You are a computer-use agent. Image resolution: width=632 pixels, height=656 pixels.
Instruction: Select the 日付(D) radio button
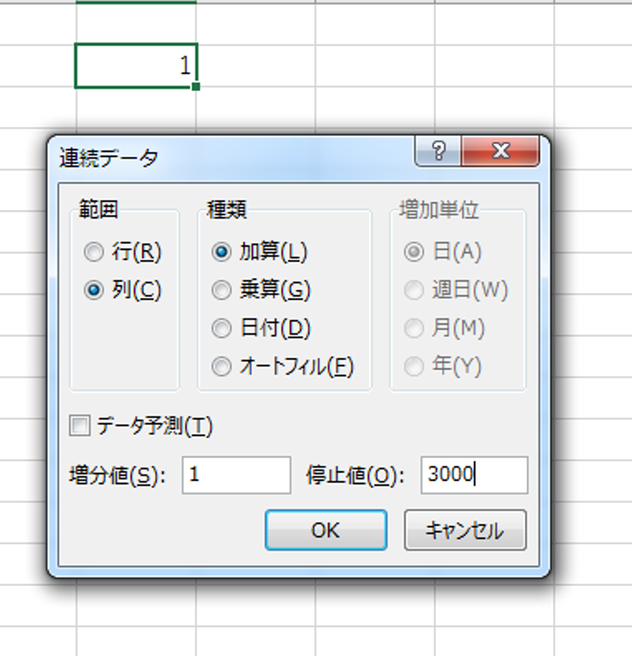coord(222,328)
